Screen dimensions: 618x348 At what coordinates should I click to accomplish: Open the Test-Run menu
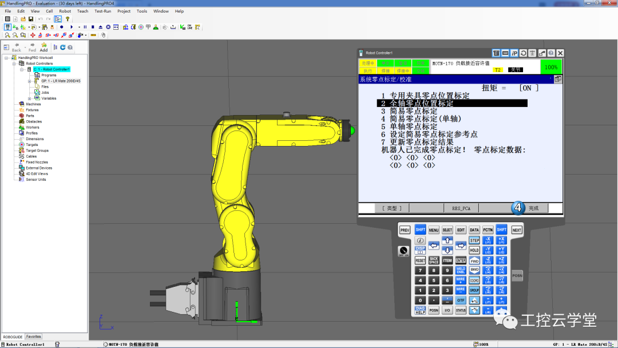(102, 11)
